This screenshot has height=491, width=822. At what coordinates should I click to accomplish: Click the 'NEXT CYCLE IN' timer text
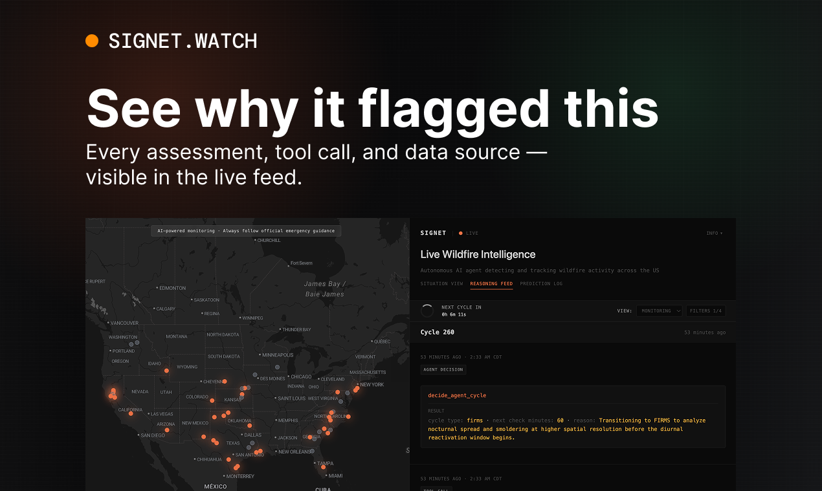[461, 307]
